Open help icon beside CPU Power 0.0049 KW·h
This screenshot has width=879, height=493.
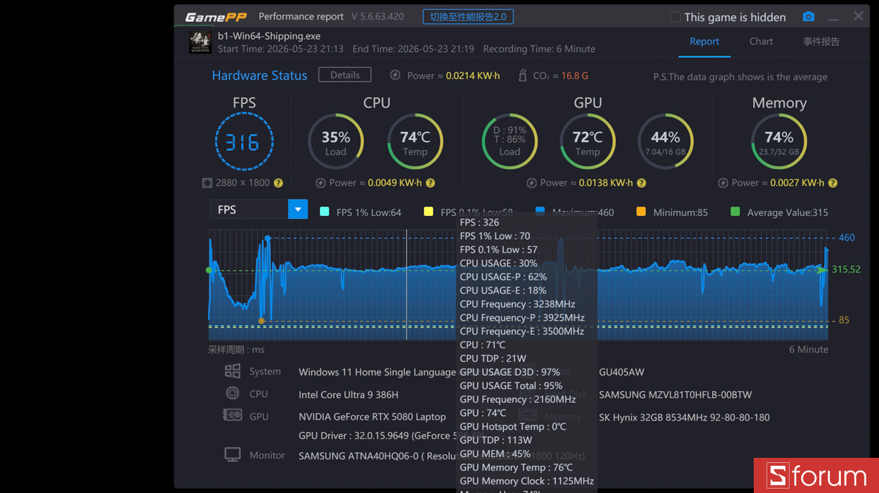(431, 183)
